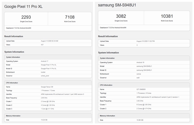Click the Pixel Motherboard value kodiak
Screen dimensions: 194x125
[43, 72]
